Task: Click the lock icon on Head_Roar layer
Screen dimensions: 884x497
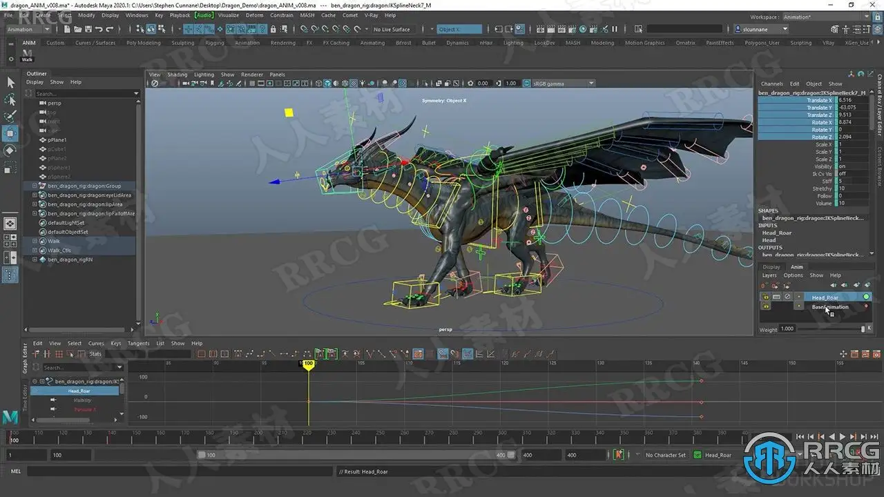Action: 765,297
